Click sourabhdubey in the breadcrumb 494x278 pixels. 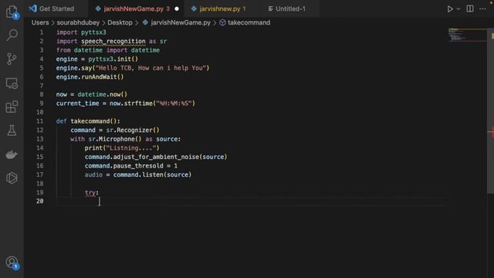(x=78, y=22)
